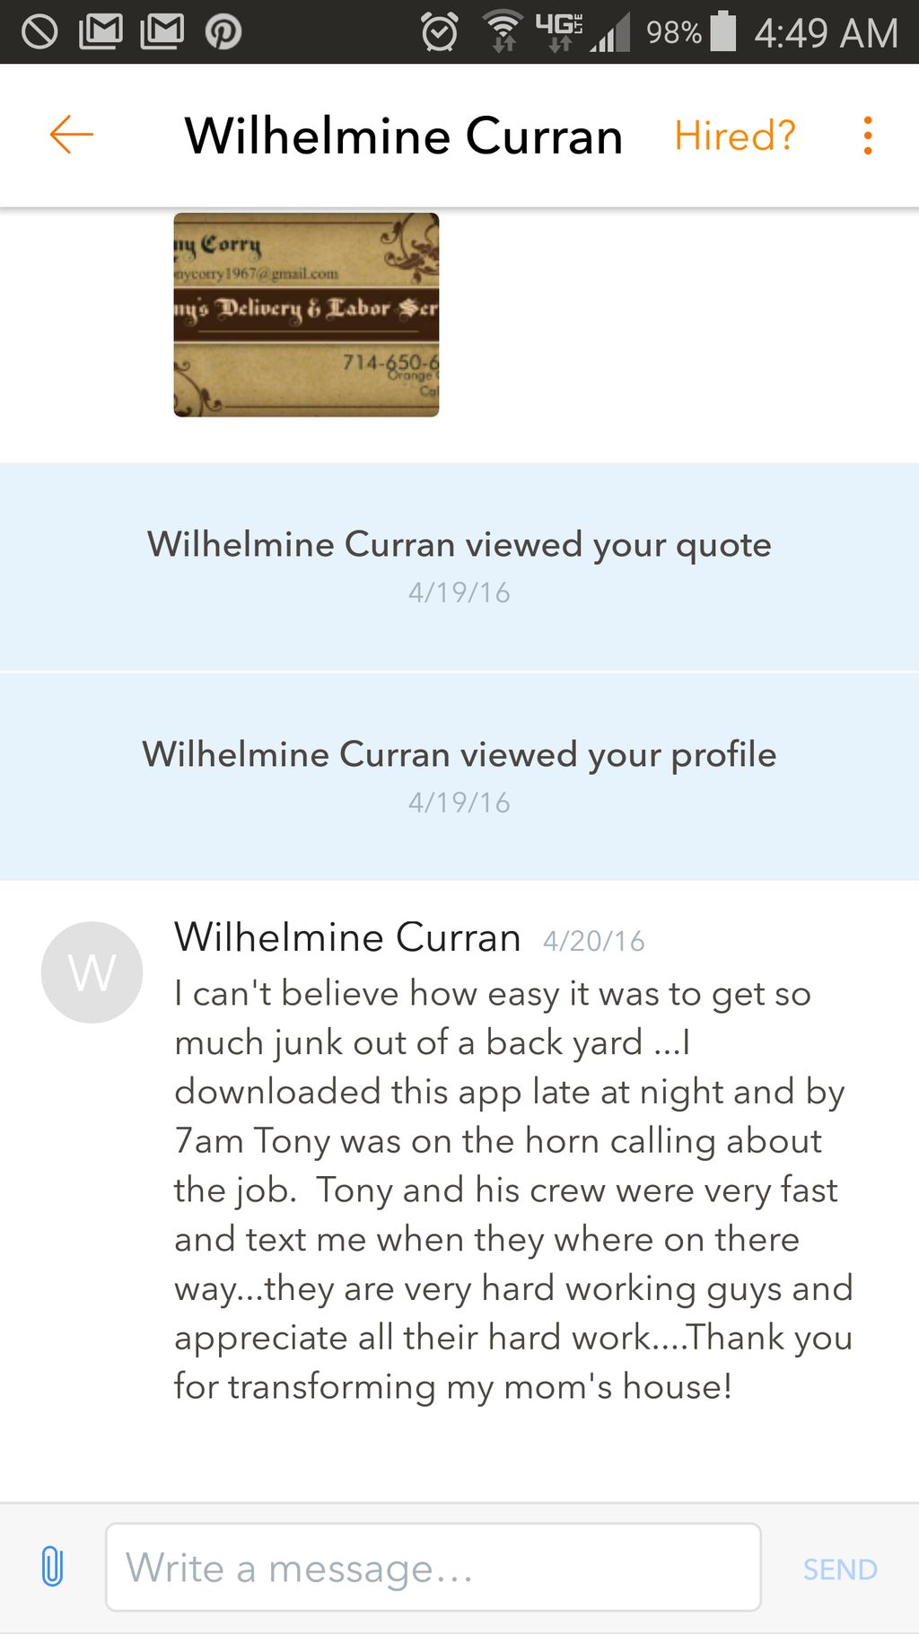The width and height of the screenshot is (919, 1634).
Task: Tap Wilhelmine Curran's name above the review
Action: pyautogui.click(x=347, y=937)
